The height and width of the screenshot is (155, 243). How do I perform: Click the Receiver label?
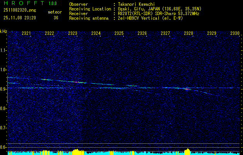pyautogui.click(x=78, y=14)
